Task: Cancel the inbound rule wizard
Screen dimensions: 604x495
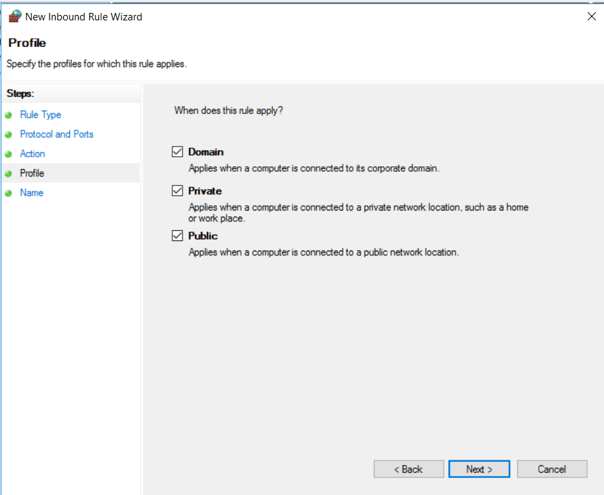Action: pos(552,469)
